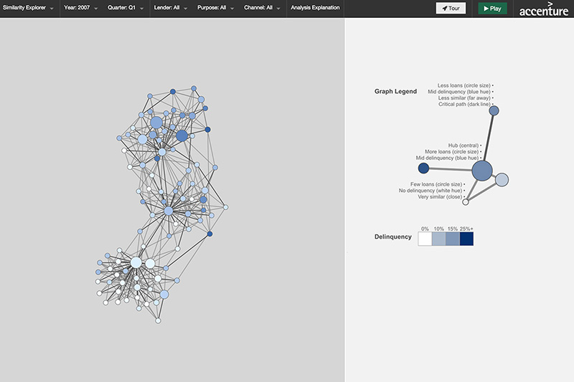Click the large hub node in legend
Image resolution: width=574 pixels, height=382 pixels.
coord(482,171)
